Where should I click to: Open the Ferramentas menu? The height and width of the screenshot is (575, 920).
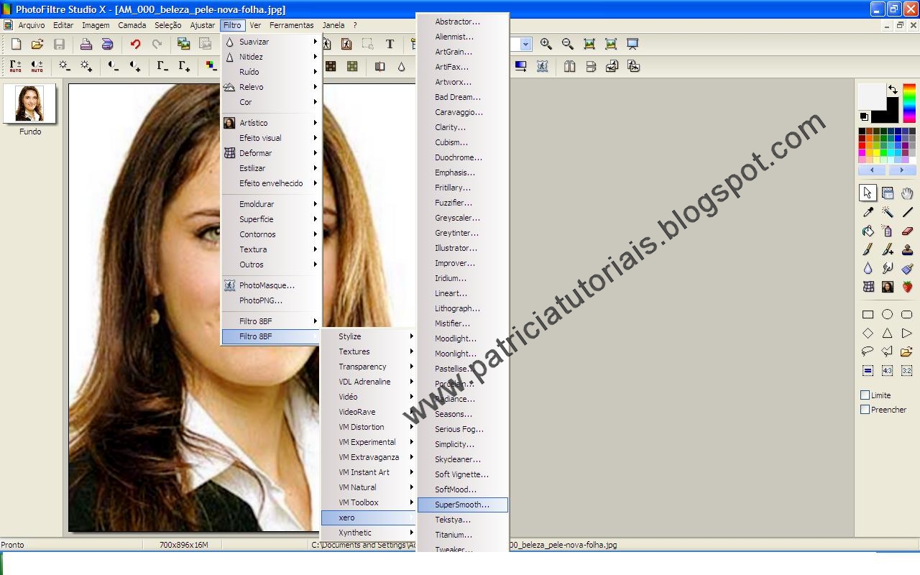292,25
